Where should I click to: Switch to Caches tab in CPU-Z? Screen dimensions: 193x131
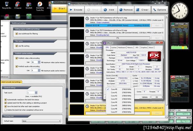point(114,48)
